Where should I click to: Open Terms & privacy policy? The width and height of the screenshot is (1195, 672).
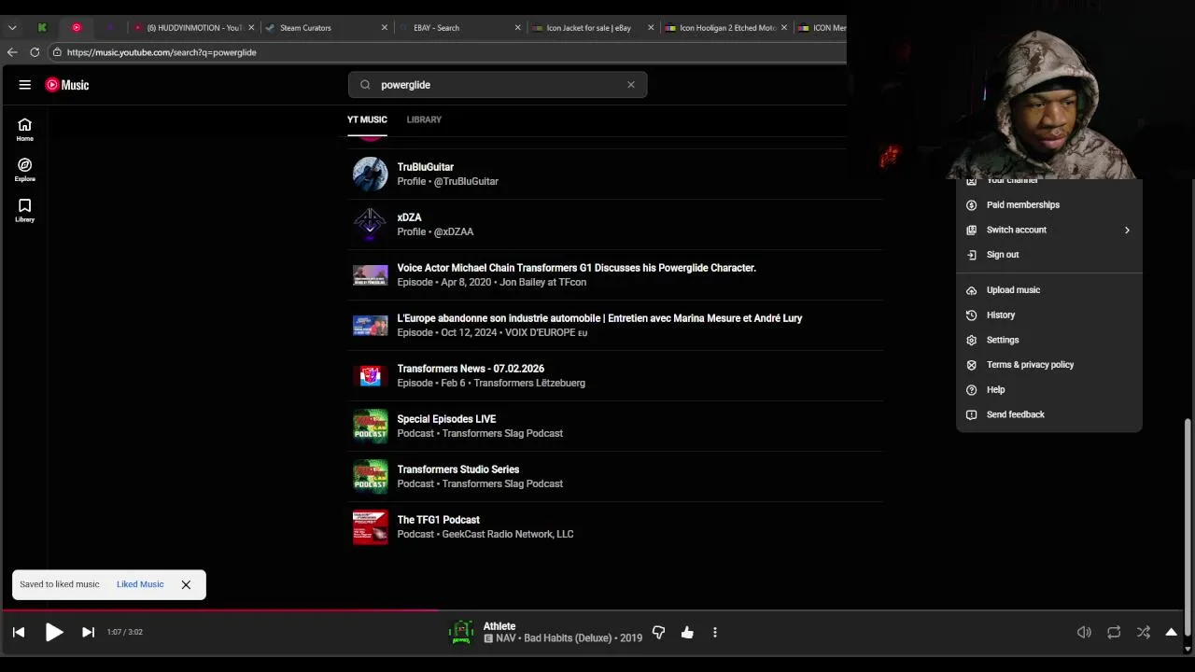pos(1048,365)
